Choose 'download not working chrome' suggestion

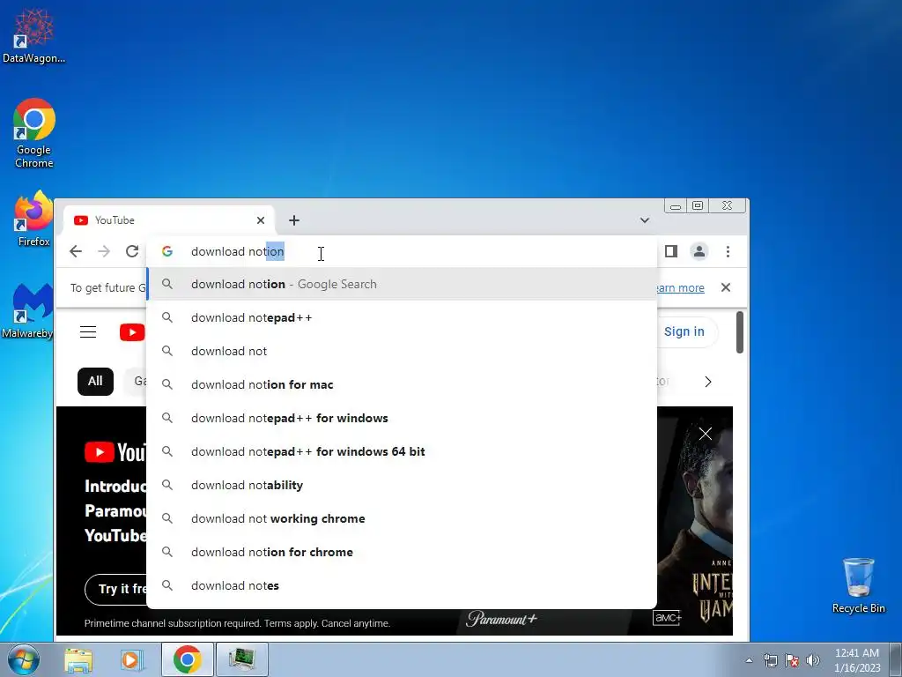402,518
